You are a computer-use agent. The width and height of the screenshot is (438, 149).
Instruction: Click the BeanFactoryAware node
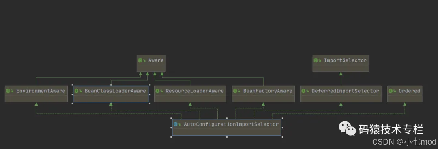point(263,94)
